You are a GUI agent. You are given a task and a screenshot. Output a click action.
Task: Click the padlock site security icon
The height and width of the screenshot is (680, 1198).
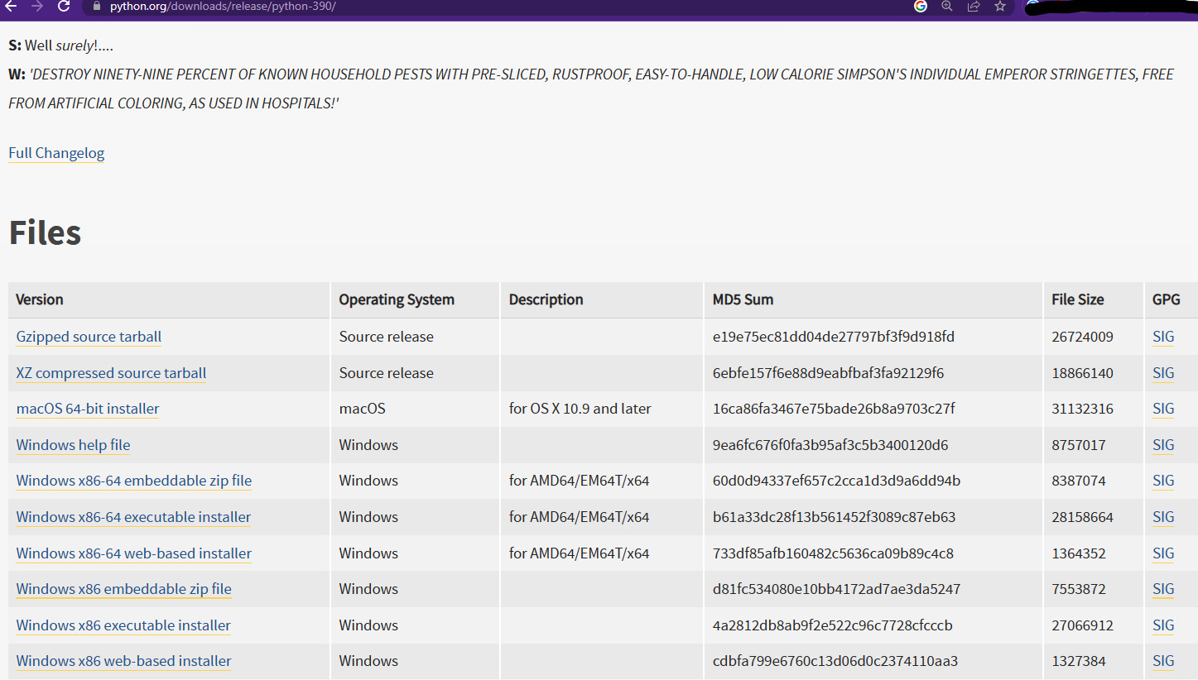pyautogui.click(x=97, y=6)
